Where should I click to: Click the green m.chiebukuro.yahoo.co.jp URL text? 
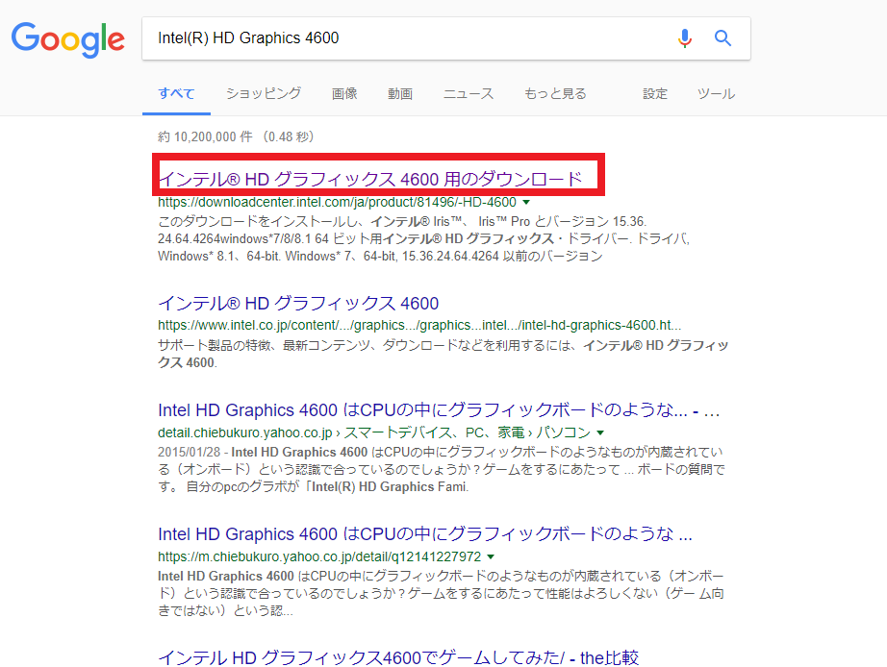319,556
